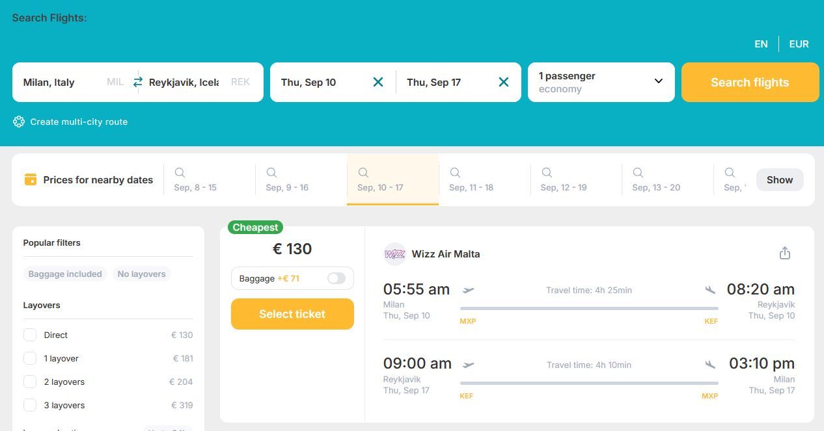Open the EUR currency selector
Screen dimensions: 824x431
pyautogui.click(x=799, y=44)
